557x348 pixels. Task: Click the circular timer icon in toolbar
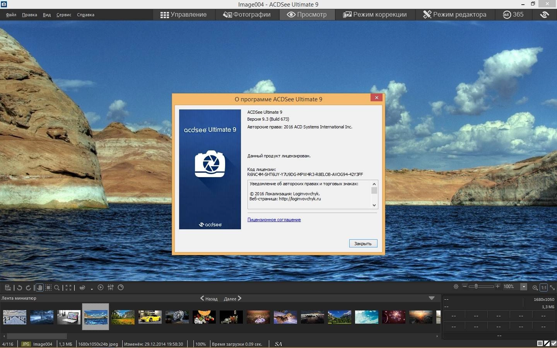point(121,287)
